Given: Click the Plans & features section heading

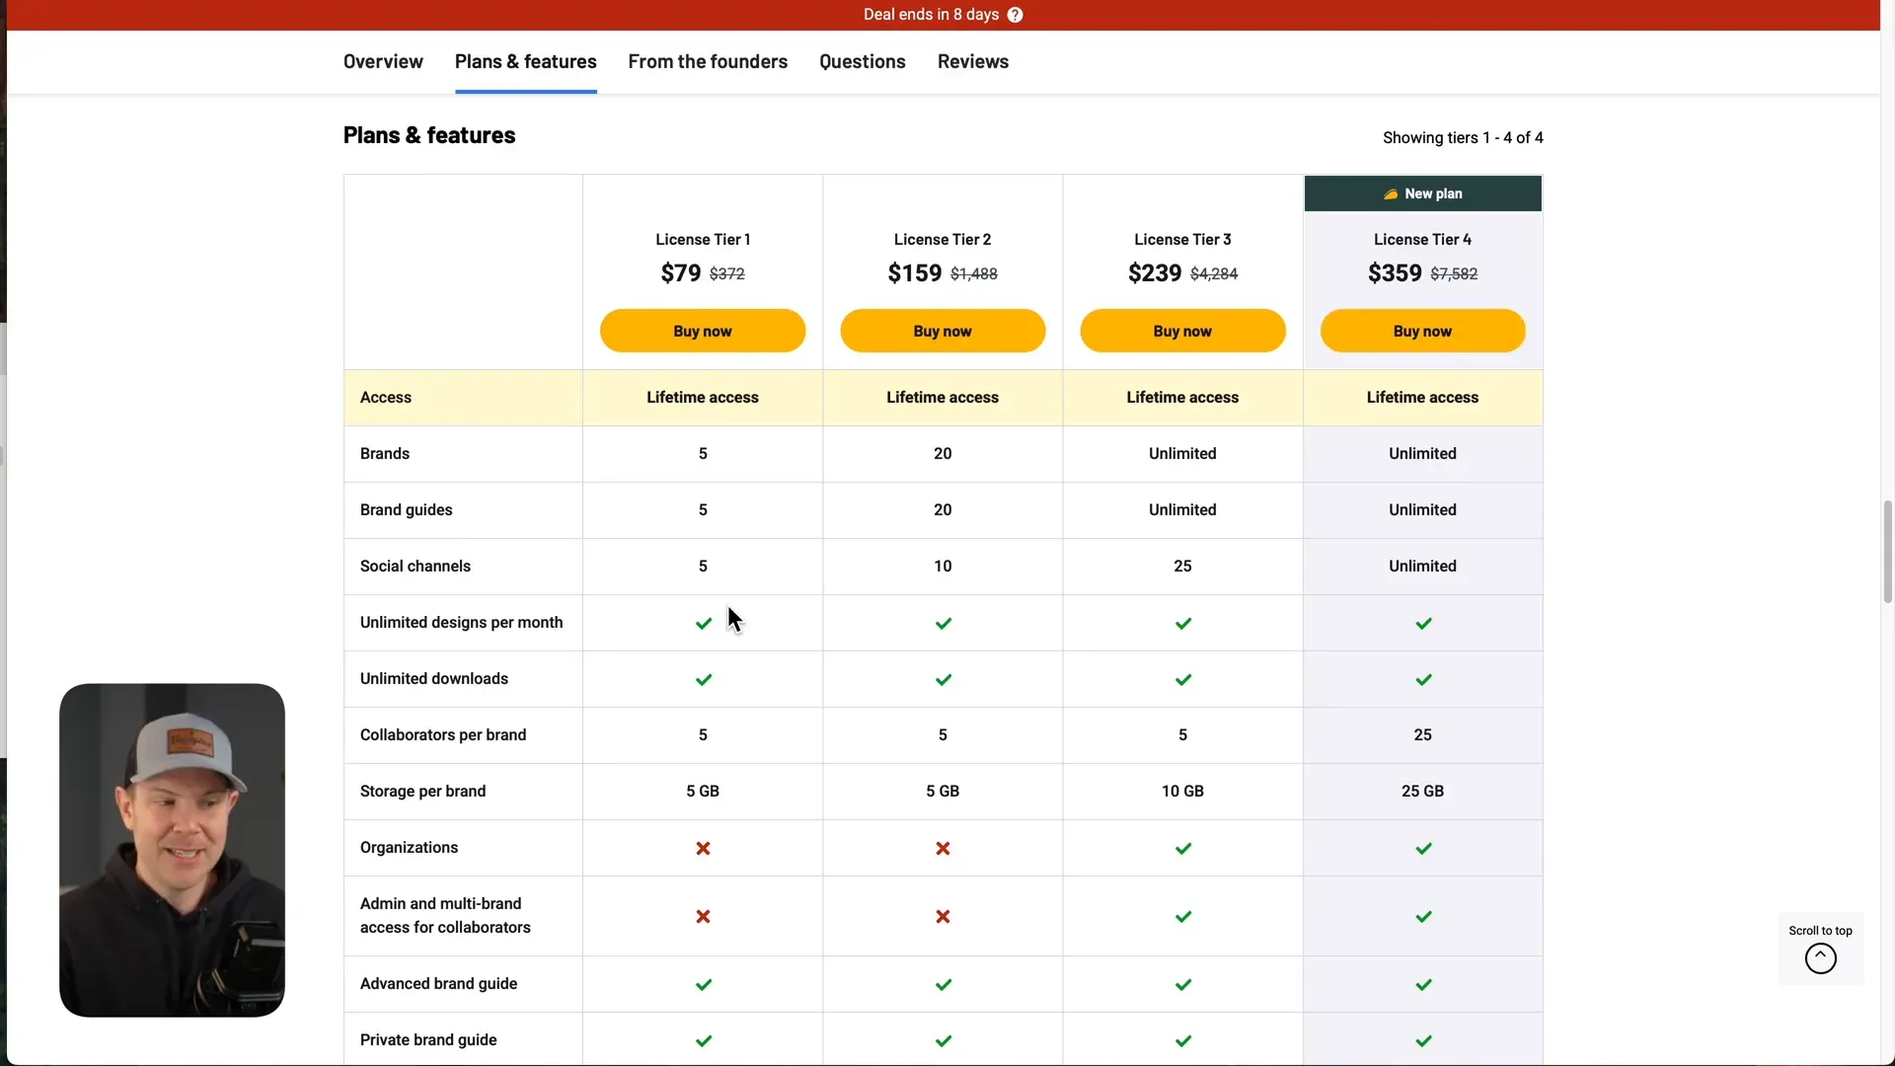Looking at the screenshot, I should coord(429,135).
